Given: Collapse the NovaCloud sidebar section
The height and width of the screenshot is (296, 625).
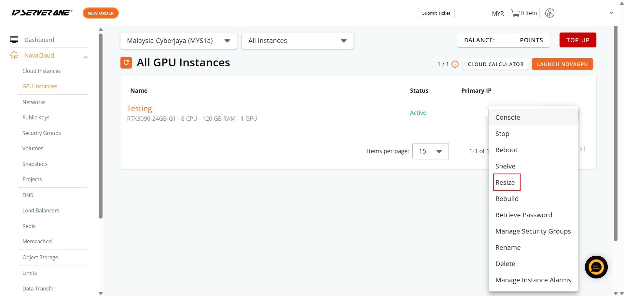Looking at the screenshot, I should click(86, 57).
